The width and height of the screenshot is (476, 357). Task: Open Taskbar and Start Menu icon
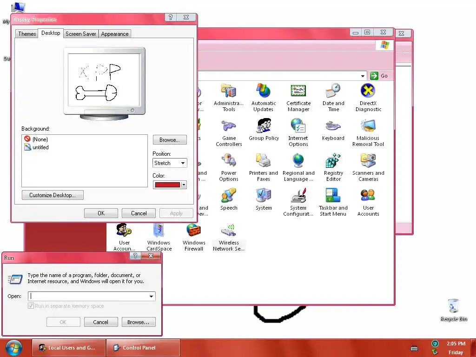(333, 202)
